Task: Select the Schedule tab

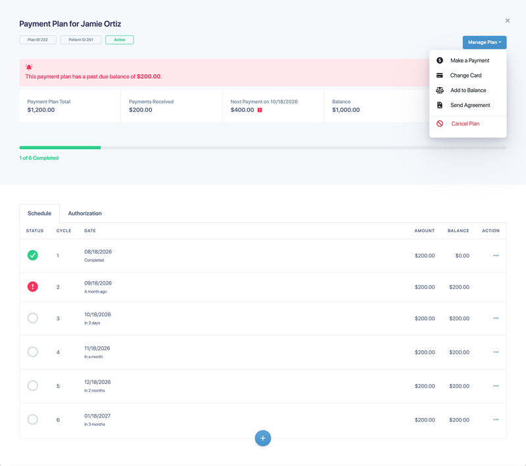Action: (39, 213)
